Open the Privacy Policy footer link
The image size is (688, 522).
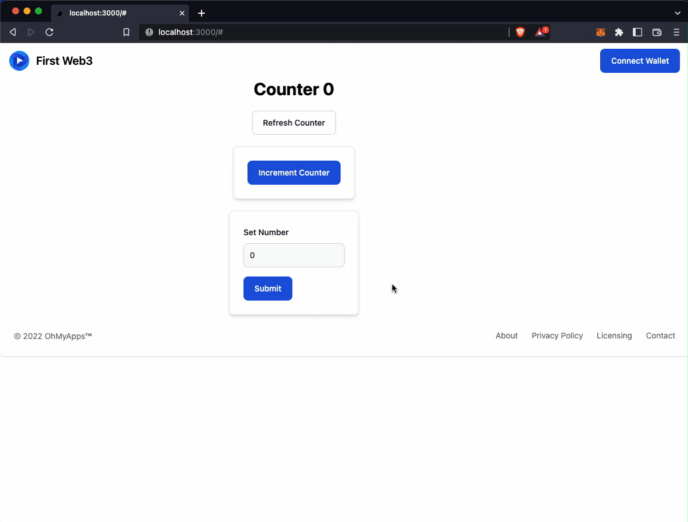pyautogui.click(x=557, y=336)
